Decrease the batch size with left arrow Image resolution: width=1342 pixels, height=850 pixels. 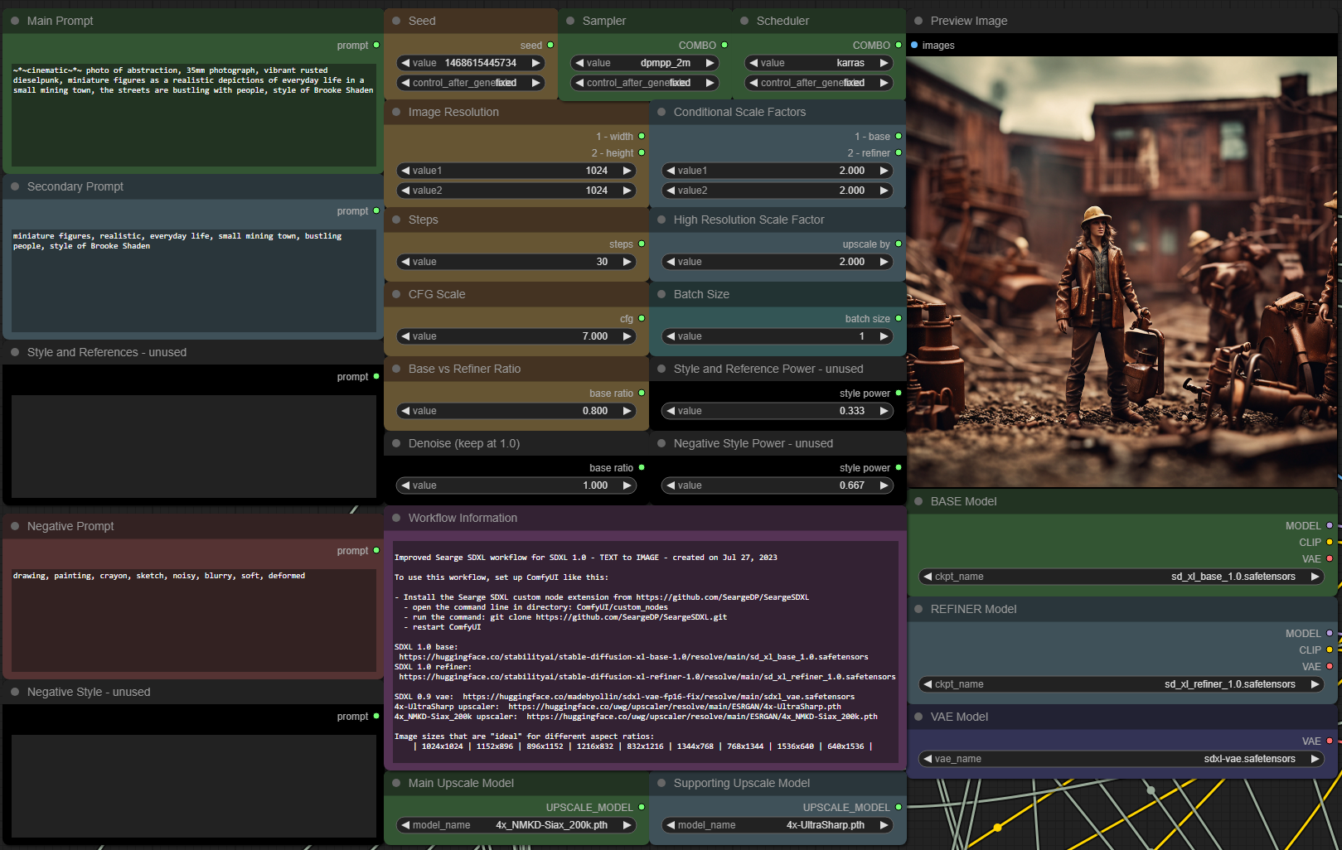pyautogui.click(x=671, y=336)
